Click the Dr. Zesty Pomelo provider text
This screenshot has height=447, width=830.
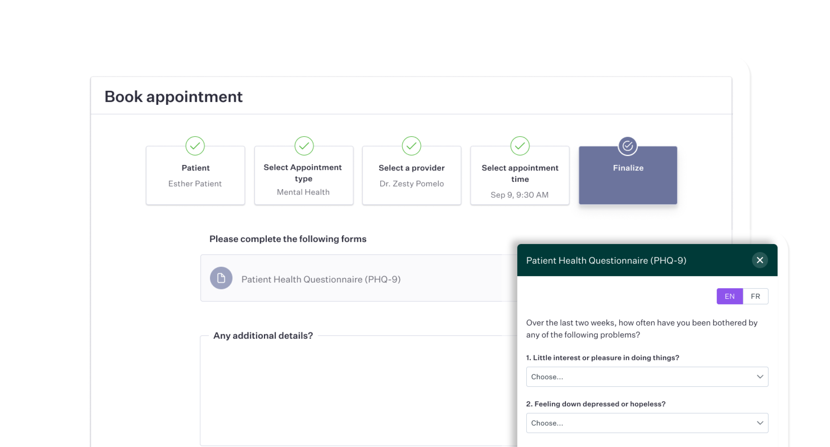(411, 183)
